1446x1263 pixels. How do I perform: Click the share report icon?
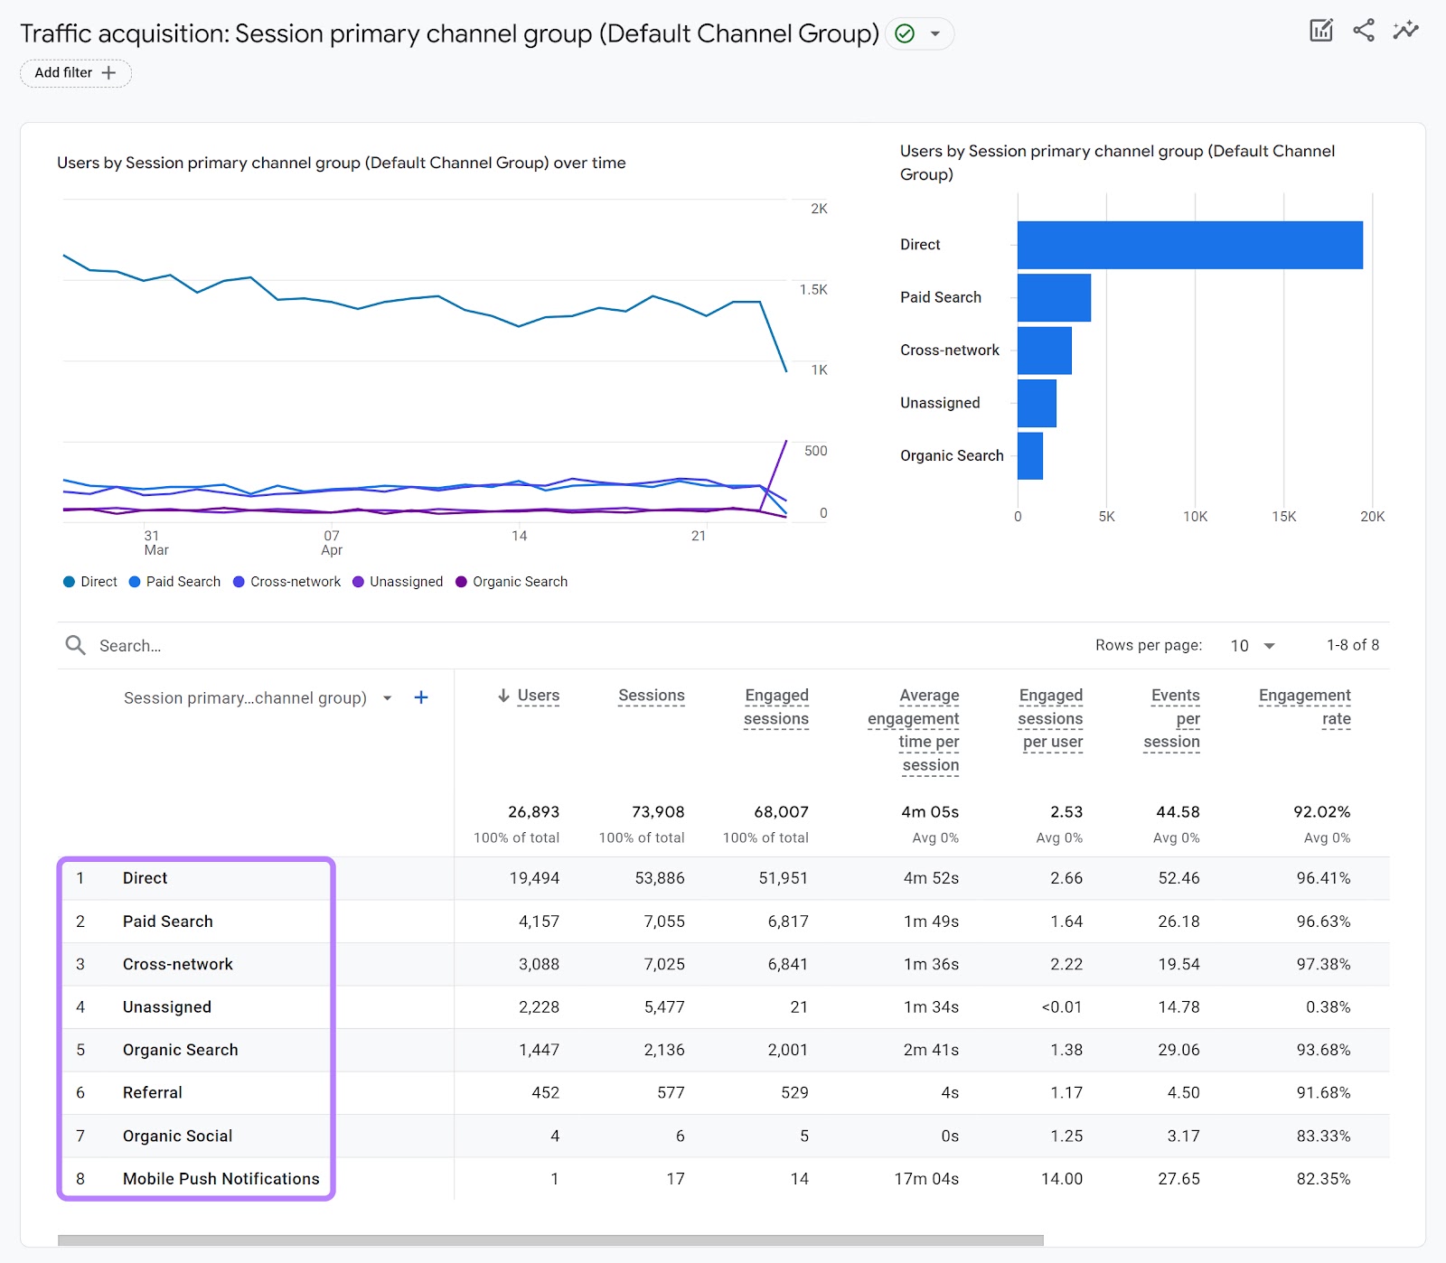[x=1365, y=30]
